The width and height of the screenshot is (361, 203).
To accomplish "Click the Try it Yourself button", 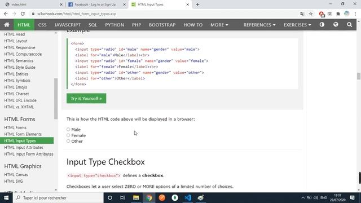I will tap(86, 98).
